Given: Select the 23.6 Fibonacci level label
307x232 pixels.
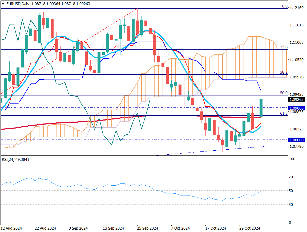Looking at the screenshot, I should tap(284, 47).
